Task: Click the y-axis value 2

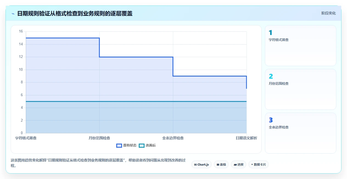Action: click(x=22, y=121)
